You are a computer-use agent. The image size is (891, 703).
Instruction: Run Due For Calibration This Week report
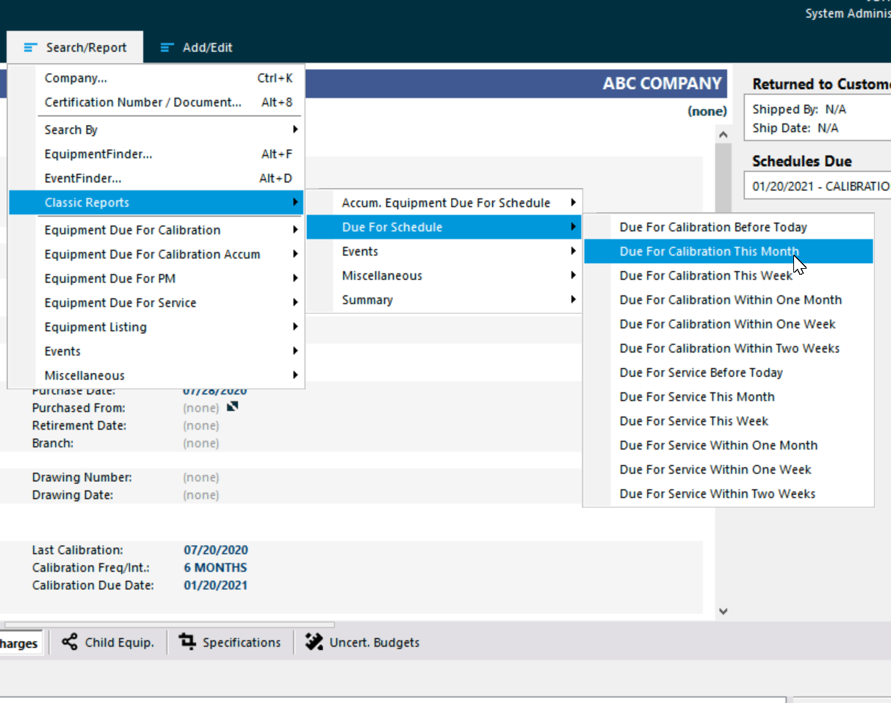click(x=729, y=275)
